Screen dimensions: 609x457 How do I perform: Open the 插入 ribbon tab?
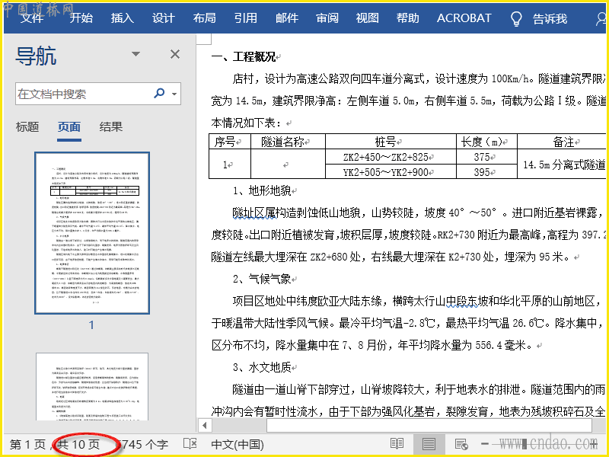pyautogui.click(x=122, y=18)
